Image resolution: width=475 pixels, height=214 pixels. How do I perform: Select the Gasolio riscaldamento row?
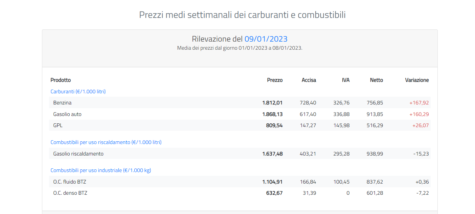pos(240,154)
